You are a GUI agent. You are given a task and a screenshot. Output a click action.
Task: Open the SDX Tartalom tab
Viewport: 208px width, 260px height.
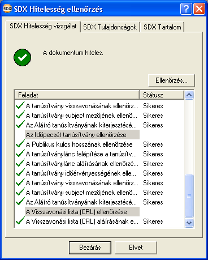click(x=162, y=27)
